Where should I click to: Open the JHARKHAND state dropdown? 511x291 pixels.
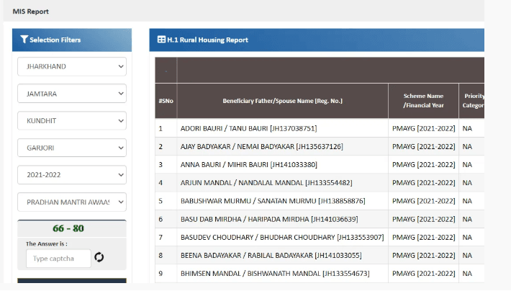(x=72, y=66)
